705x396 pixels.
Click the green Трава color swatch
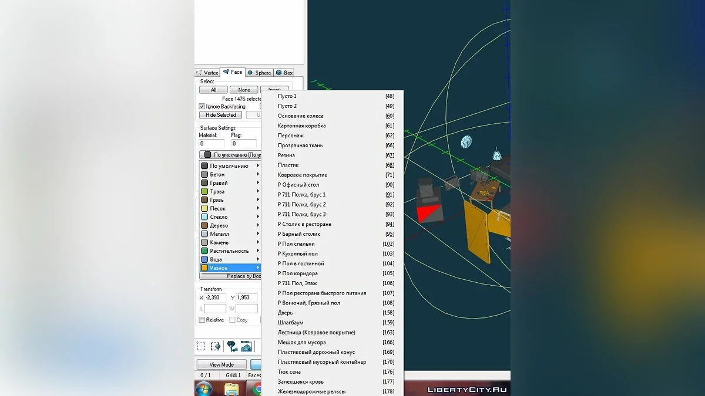(x=204, y=191)
